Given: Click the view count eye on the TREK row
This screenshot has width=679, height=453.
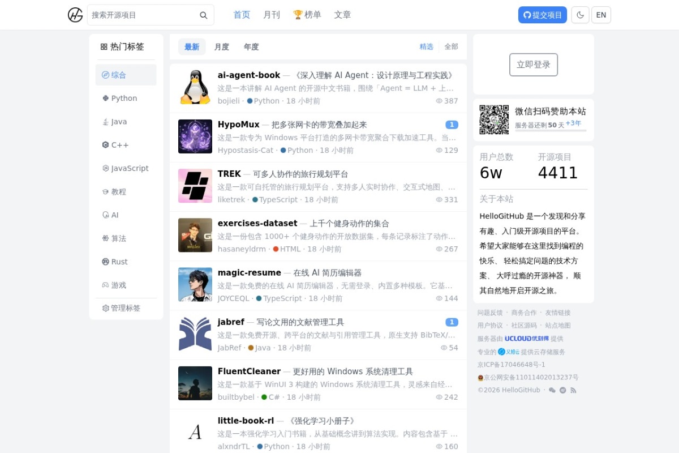Looking at the screenshot, I should coord(439,199).
